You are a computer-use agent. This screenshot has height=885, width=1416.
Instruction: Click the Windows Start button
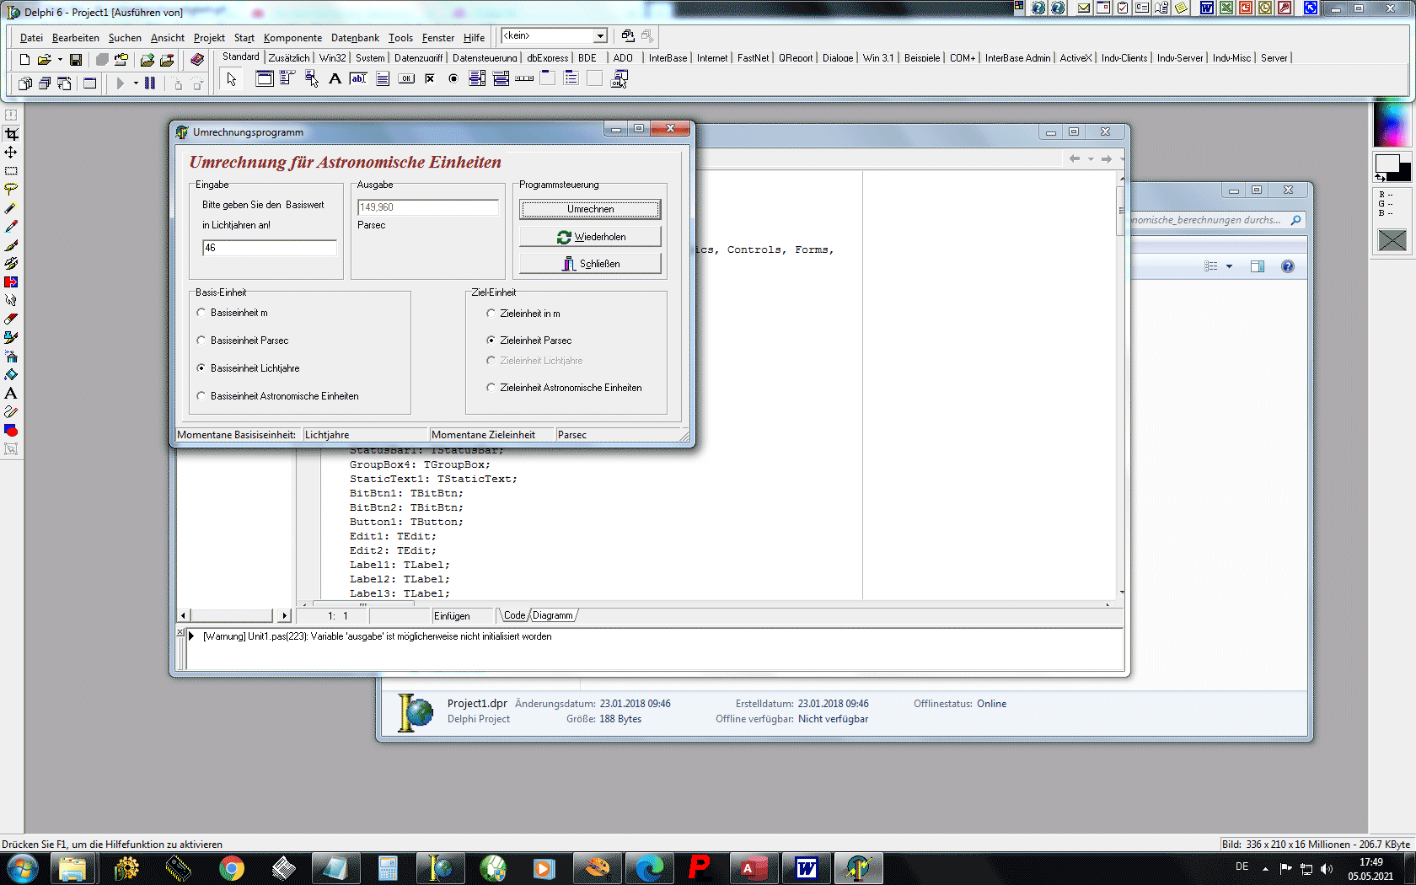[x=22, y=868]
